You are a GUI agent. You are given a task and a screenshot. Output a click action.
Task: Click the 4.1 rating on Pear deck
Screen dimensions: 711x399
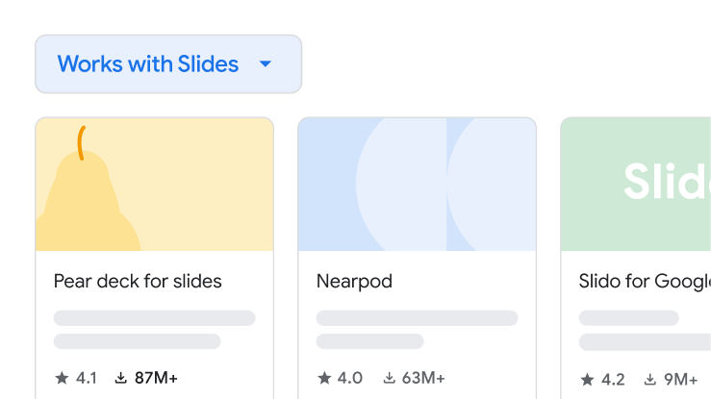tap(87, 378)
